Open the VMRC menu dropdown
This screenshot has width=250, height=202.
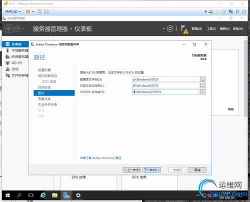click(12, 11)
